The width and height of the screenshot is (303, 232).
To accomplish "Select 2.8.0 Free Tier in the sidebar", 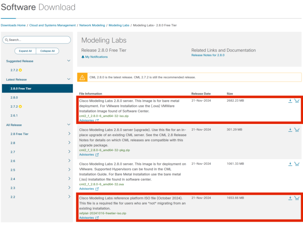I will pyautogui.click(x=37, y=88).
